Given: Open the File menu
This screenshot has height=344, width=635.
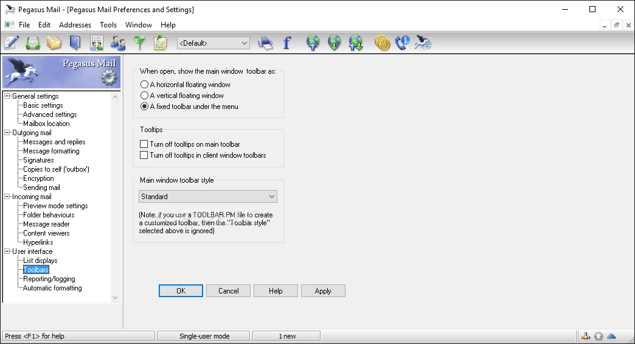Looking at the screenshot, I should coord(24,25).
